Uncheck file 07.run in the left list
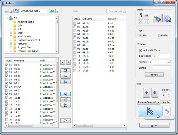This screenshot has width=178, height=135. 7,87
